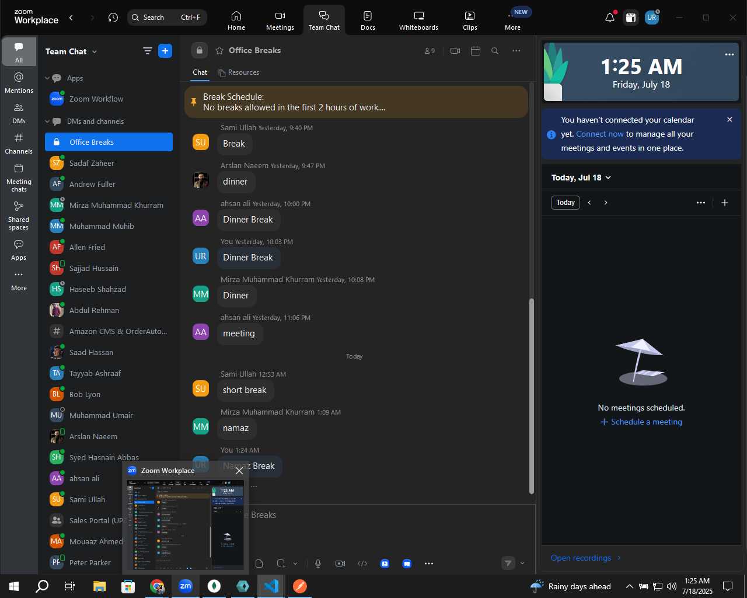
Task: Open Chrome from the taskbar
Action: [x=157, y=586]
